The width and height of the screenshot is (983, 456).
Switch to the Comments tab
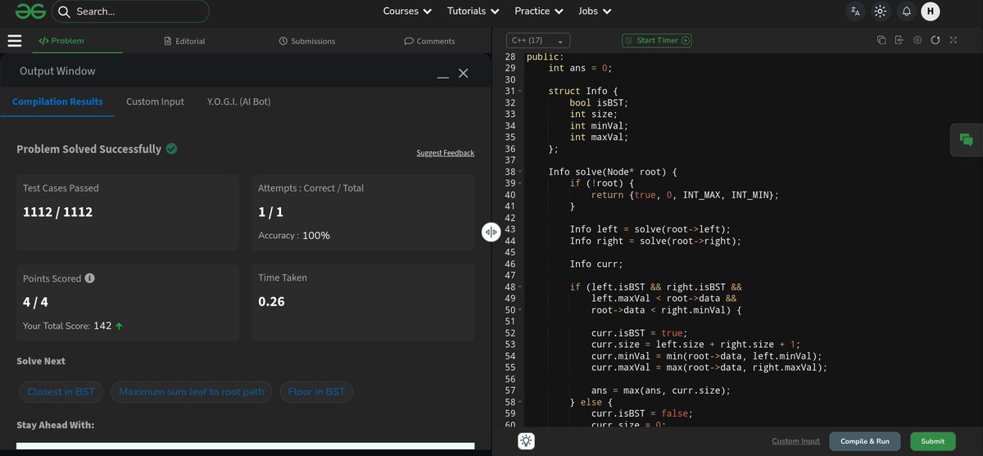pos(429,41)
